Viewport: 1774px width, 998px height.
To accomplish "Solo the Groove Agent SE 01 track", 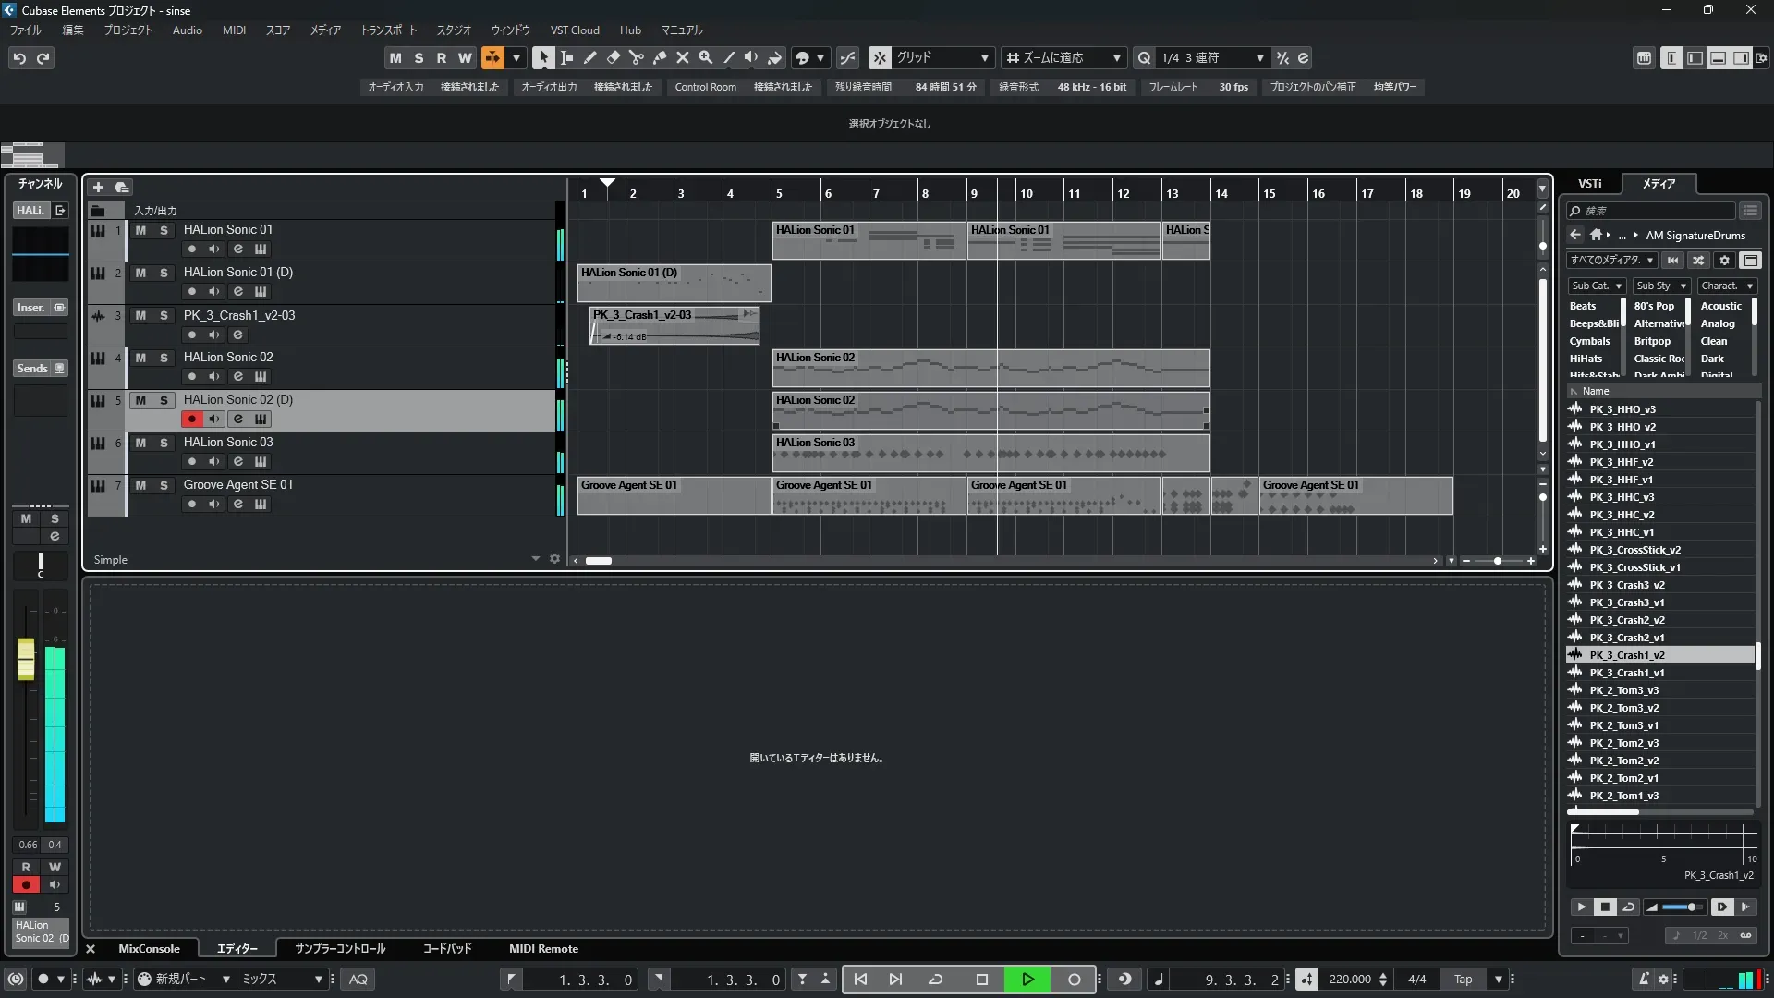I will (164, 485).
